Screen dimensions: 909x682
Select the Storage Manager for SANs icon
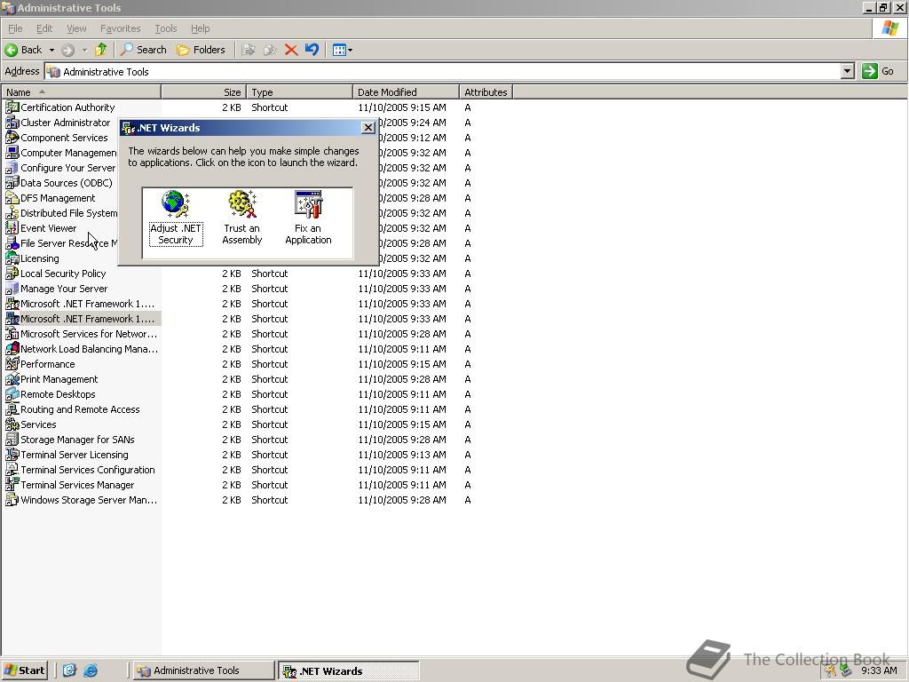coord(12,439)
